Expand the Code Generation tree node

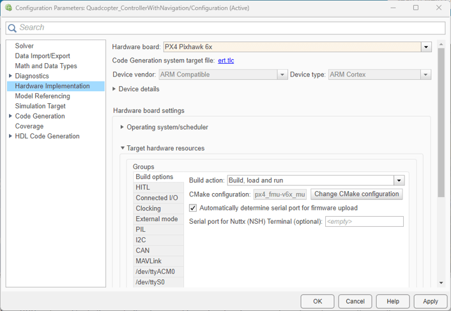coord(10,116)
